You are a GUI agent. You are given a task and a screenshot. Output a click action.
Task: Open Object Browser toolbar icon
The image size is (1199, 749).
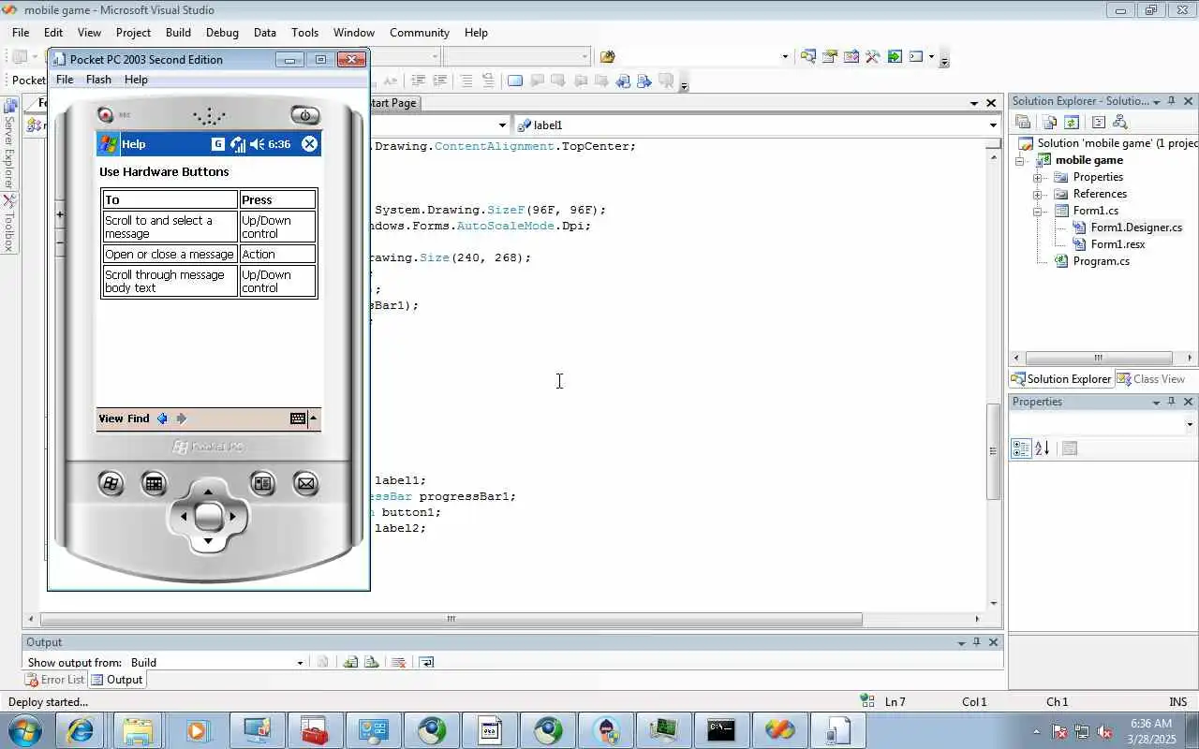tap(851, 56)
